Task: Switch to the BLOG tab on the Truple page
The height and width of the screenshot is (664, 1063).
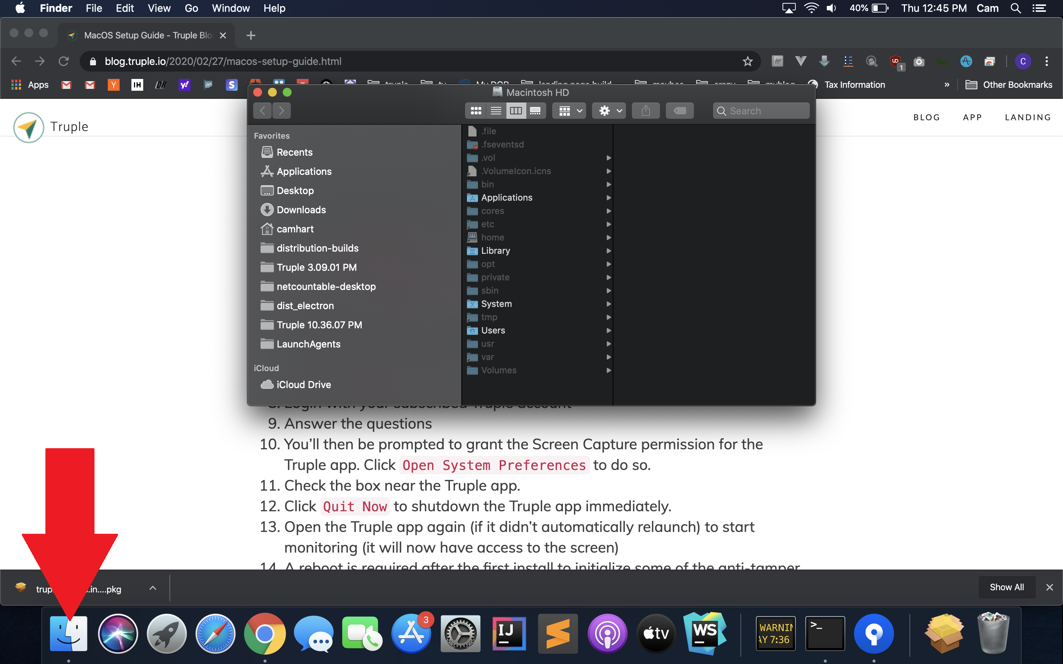Action: coord(927,117)
